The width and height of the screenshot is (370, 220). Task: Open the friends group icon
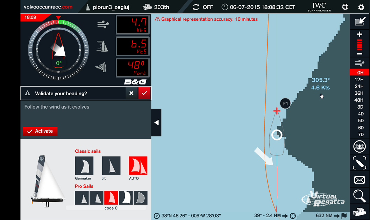(360, 146)
